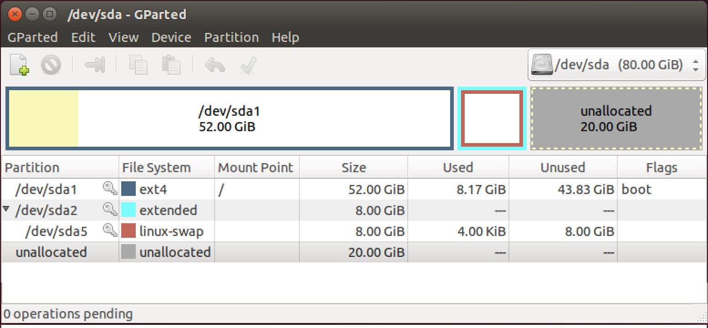Select the unallocated 20.00 GiB block in map
The image size is (708, 328).
pyautogui.click(x=616, y=118)
